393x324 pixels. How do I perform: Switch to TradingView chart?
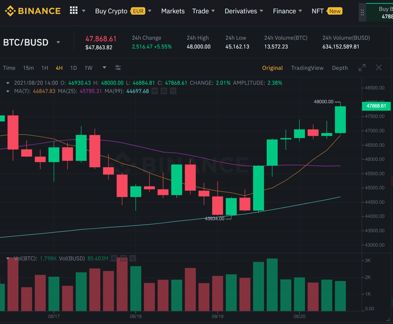308,68
